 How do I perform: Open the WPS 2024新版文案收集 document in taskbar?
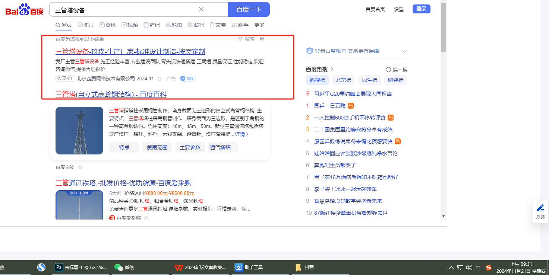201,267
